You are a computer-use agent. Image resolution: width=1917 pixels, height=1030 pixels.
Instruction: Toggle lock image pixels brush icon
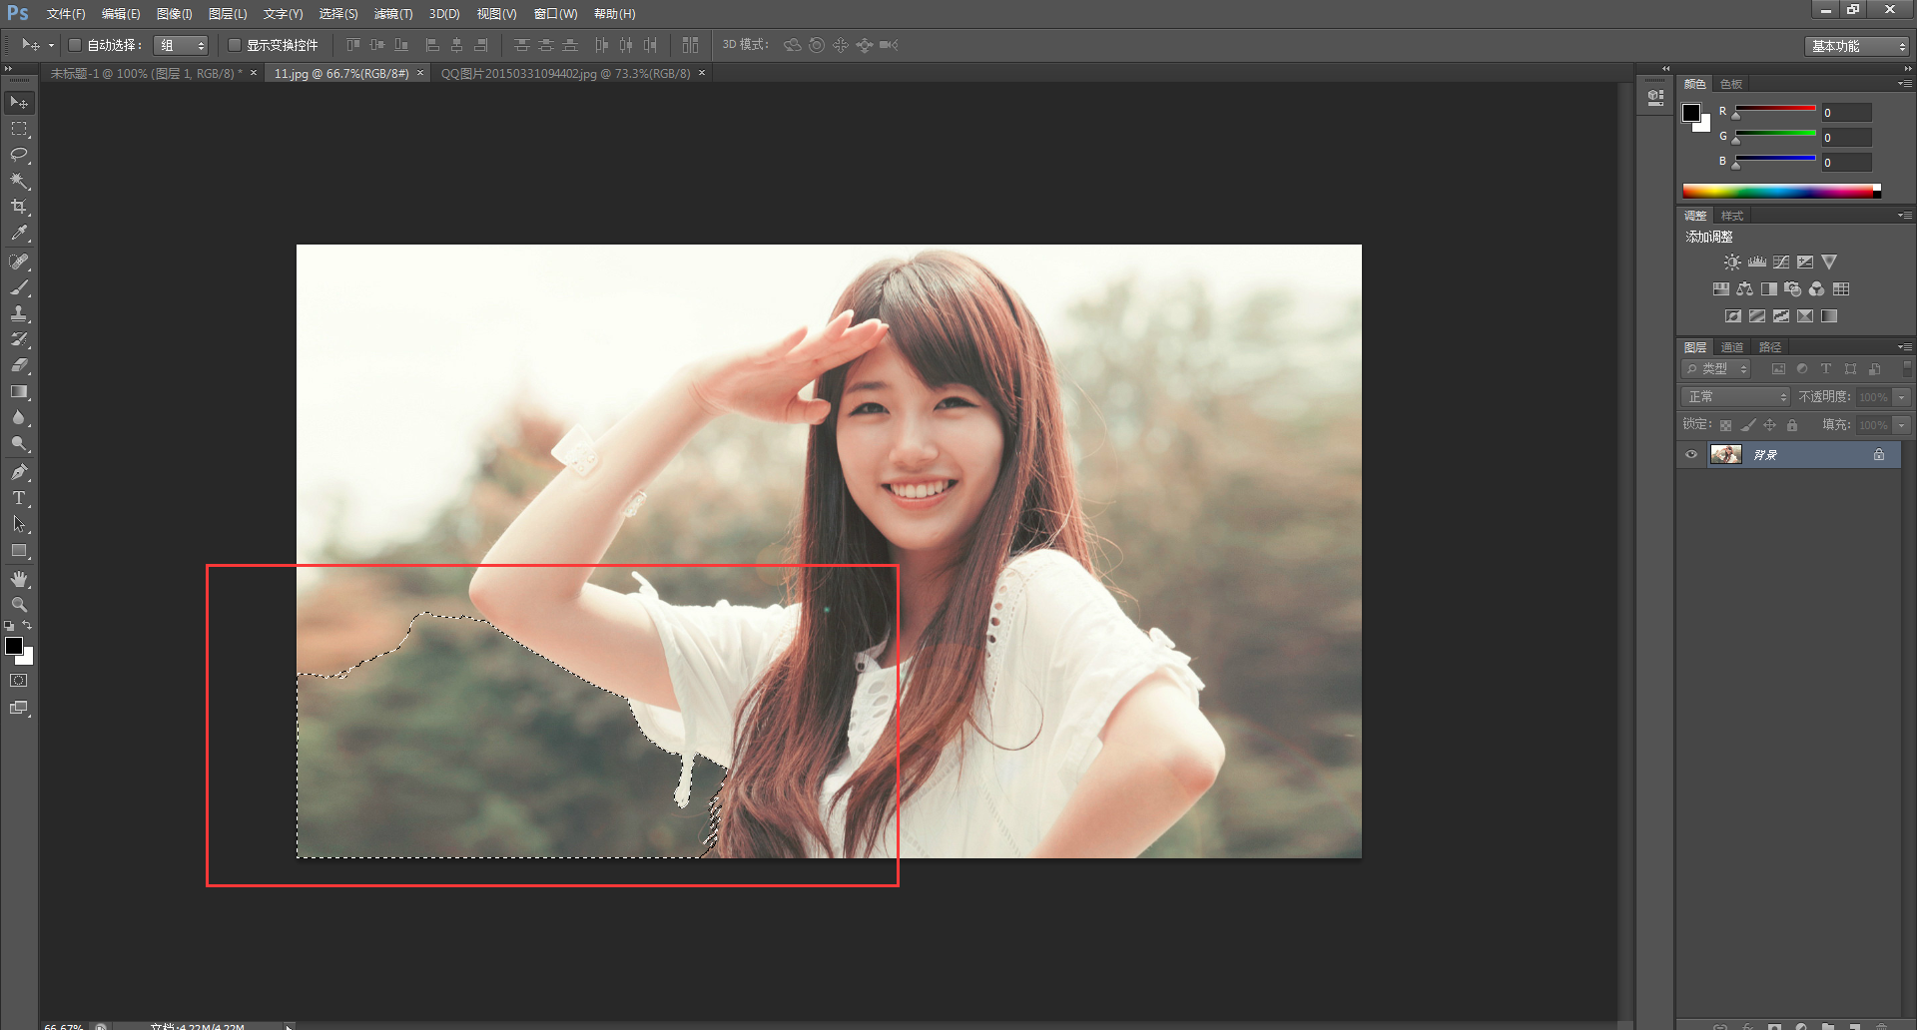pos(1747,425)
